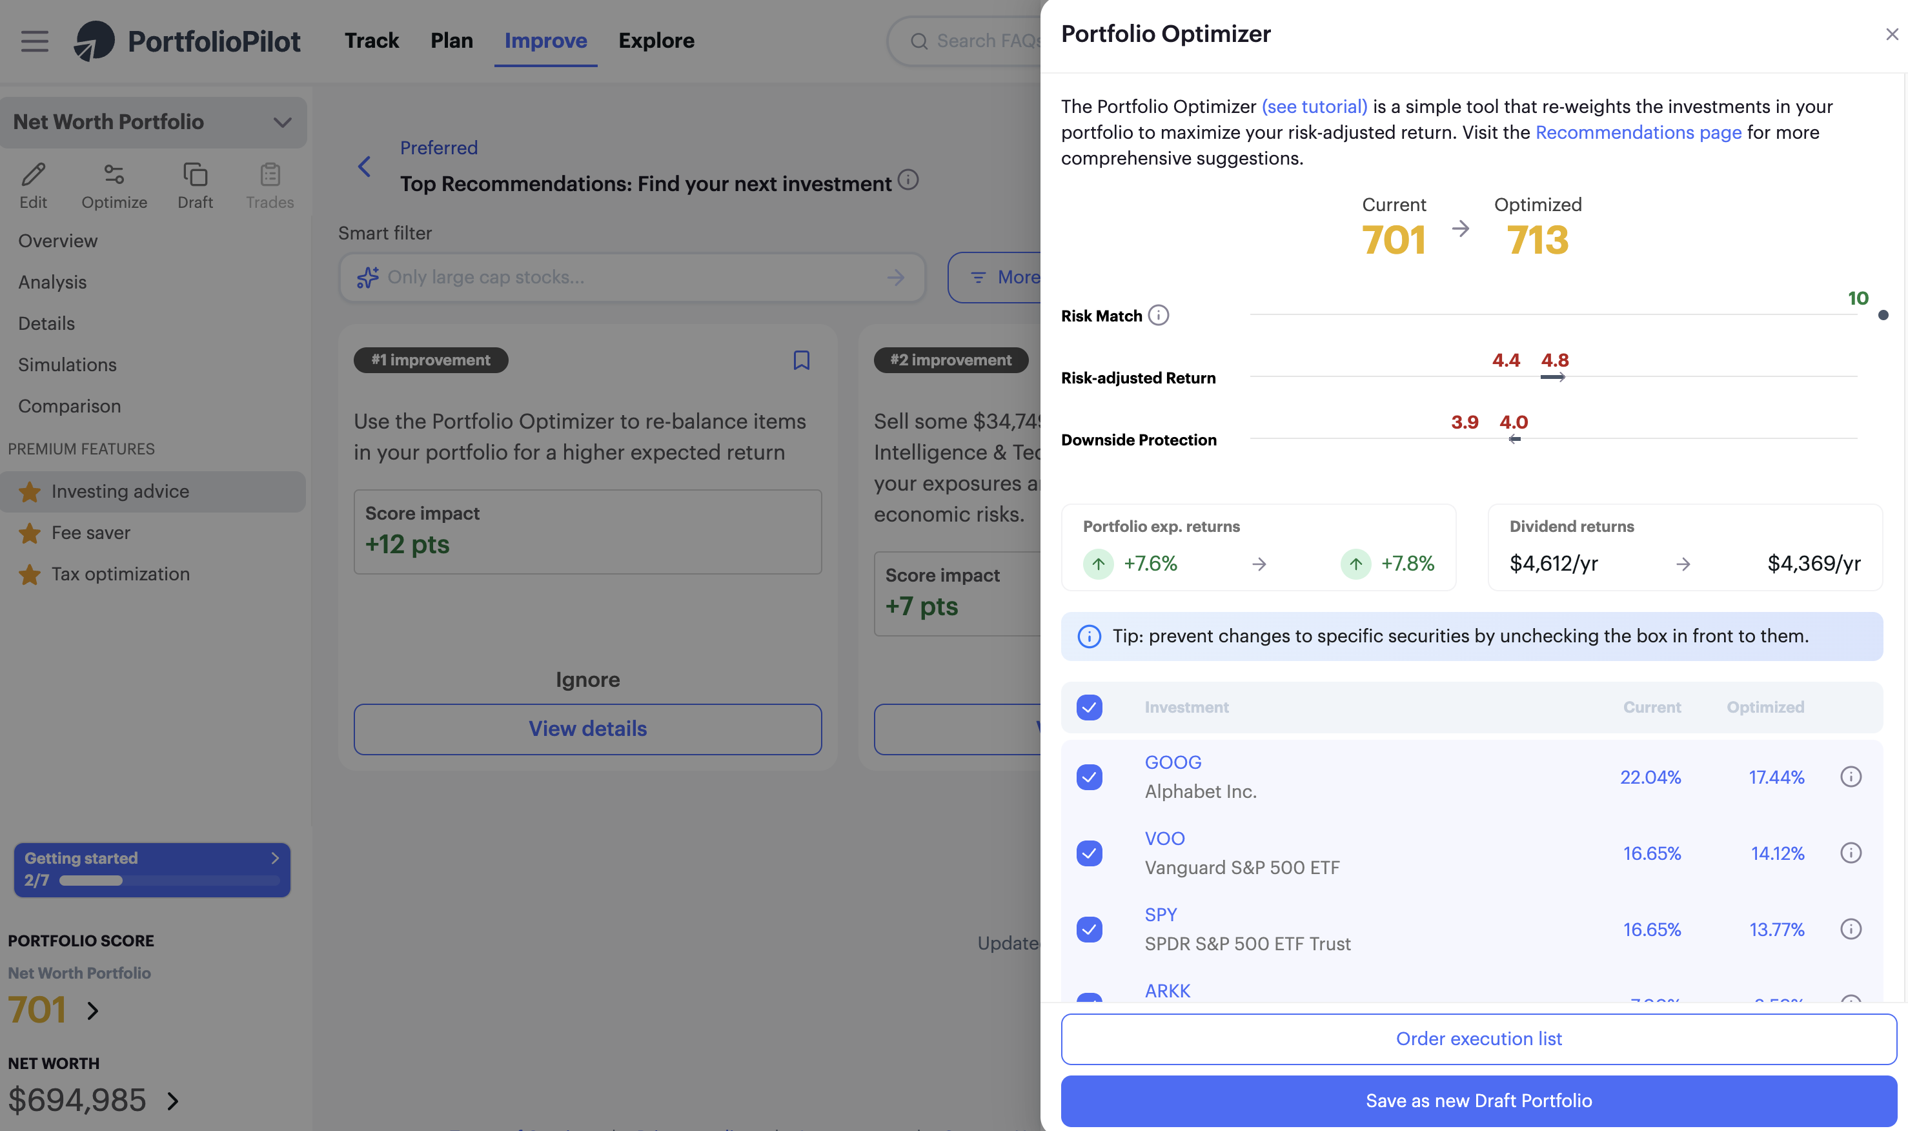Image resolution: width=1908 pixels, height=1131 pixels.
Task: Toggle the select-all investments checkbox
Action: click(x=1089, y=708)
